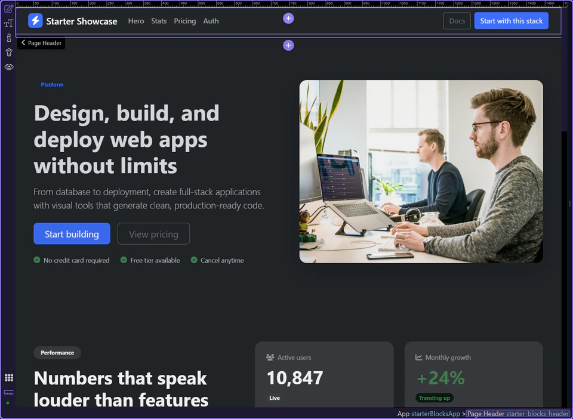The height and width of the screenshot is (419, 573).
Task: Open the apps grid icon near the bottom sidebar
Action: (x=8, y=377)
